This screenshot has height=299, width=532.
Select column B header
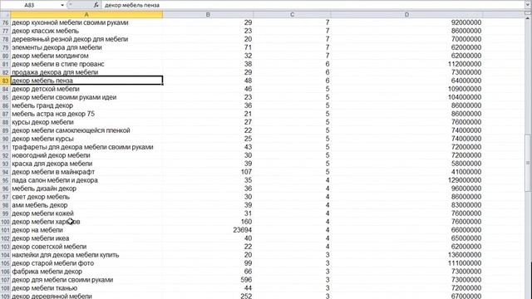coord(208,15)
